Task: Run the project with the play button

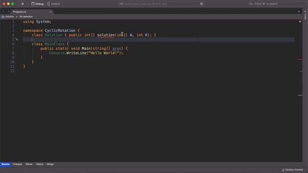Action: point(23,4)
